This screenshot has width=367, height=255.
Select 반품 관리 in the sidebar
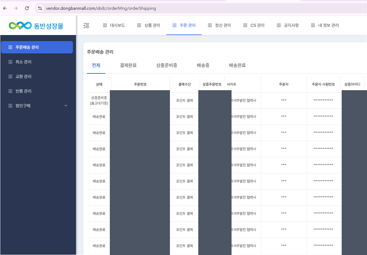point(37,91)
